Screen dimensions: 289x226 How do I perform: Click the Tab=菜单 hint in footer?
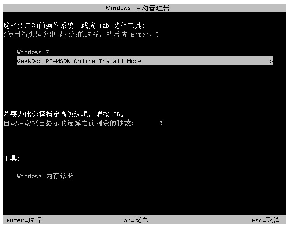pyautogui.click(x=134, y=220)
